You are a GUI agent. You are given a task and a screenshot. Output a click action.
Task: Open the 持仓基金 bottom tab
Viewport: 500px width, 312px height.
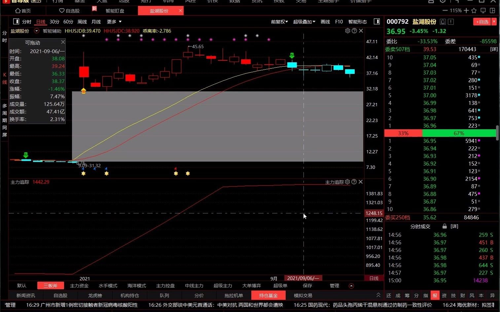[x=268, y=296]
